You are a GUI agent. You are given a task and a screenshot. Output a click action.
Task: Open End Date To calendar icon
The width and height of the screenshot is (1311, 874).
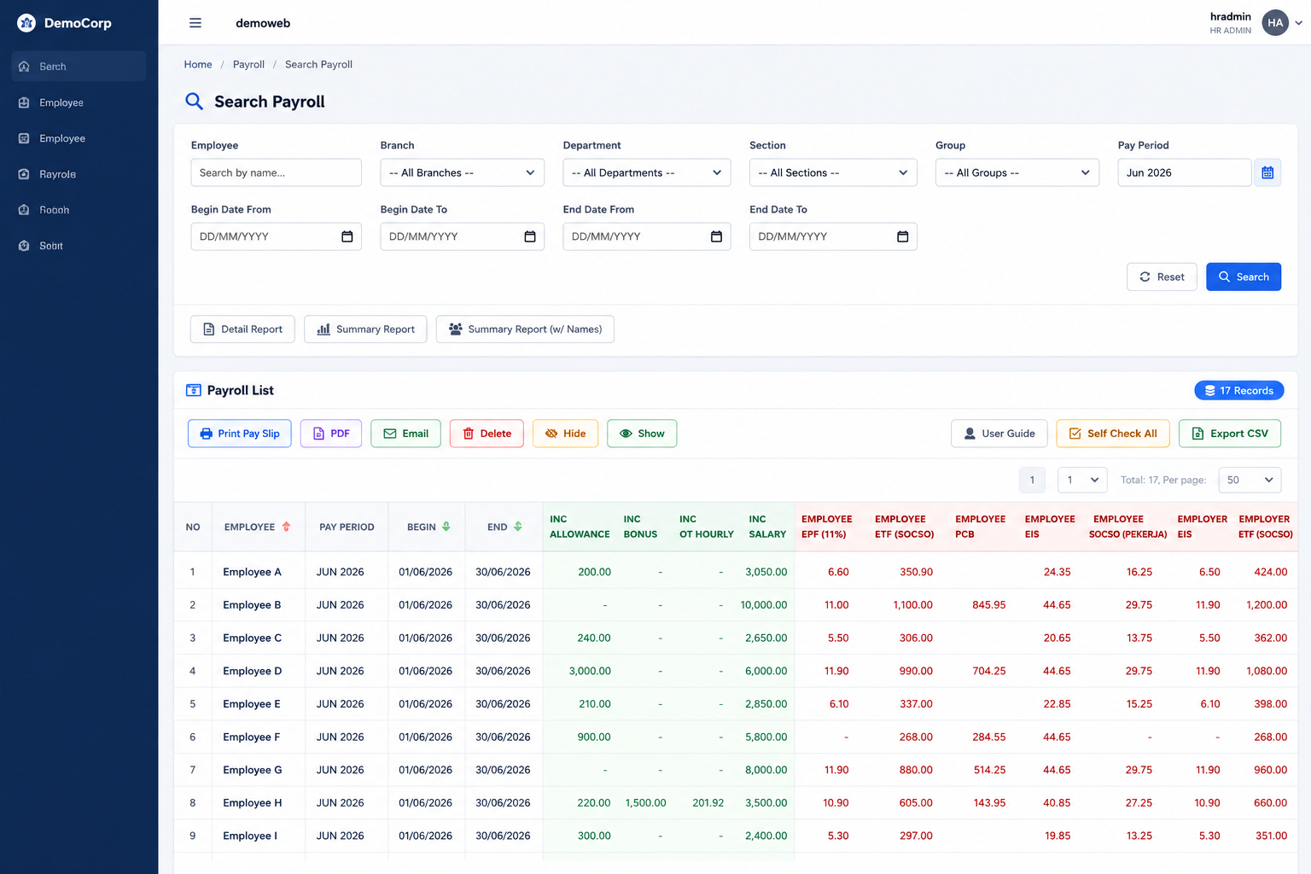(x=903, y=236)
